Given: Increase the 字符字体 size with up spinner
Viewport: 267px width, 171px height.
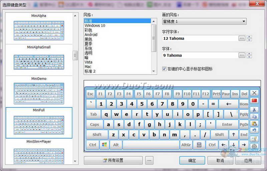Looking at the screenshot, I should coord(249,37).
